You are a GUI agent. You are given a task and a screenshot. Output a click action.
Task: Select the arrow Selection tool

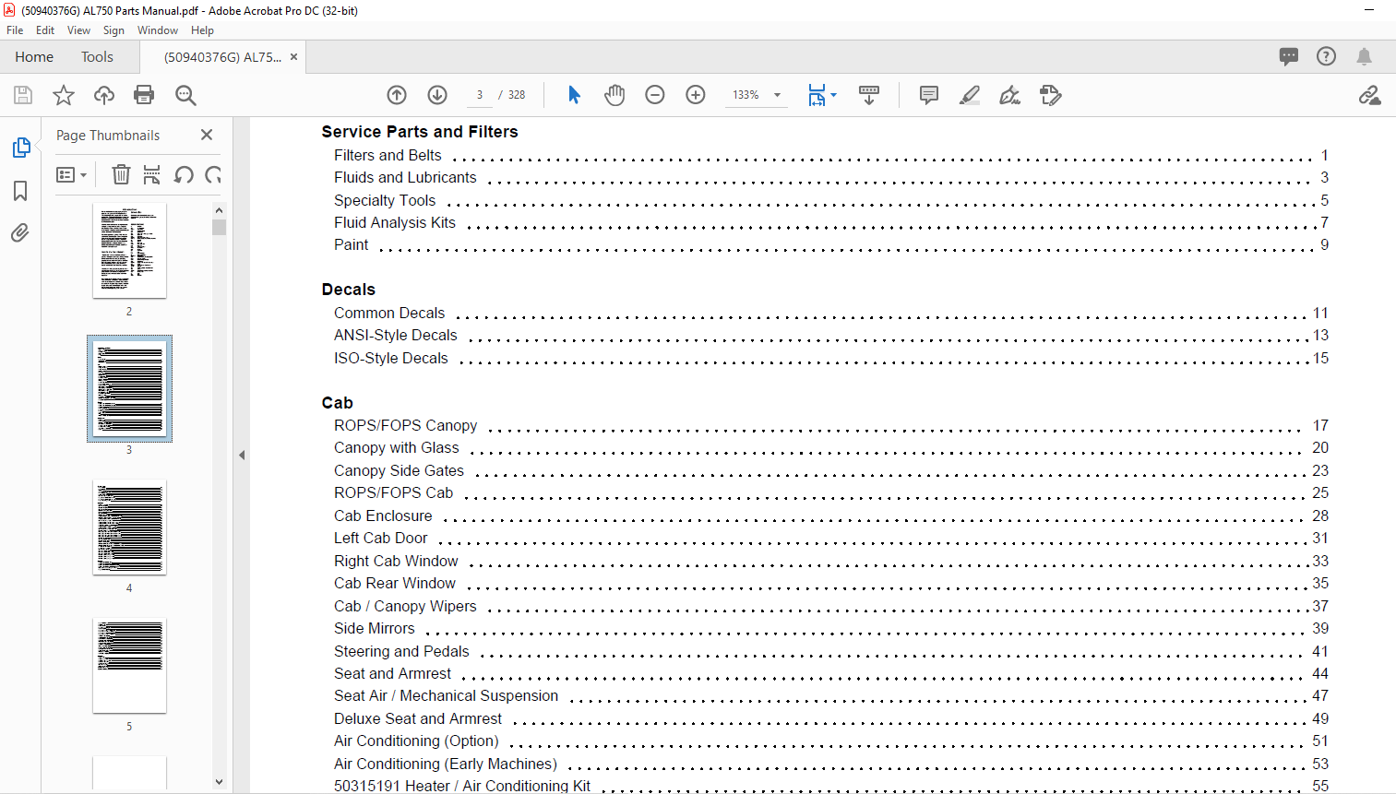574,95
